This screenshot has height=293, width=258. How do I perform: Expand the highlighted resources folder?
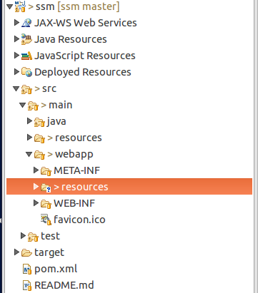36,187
